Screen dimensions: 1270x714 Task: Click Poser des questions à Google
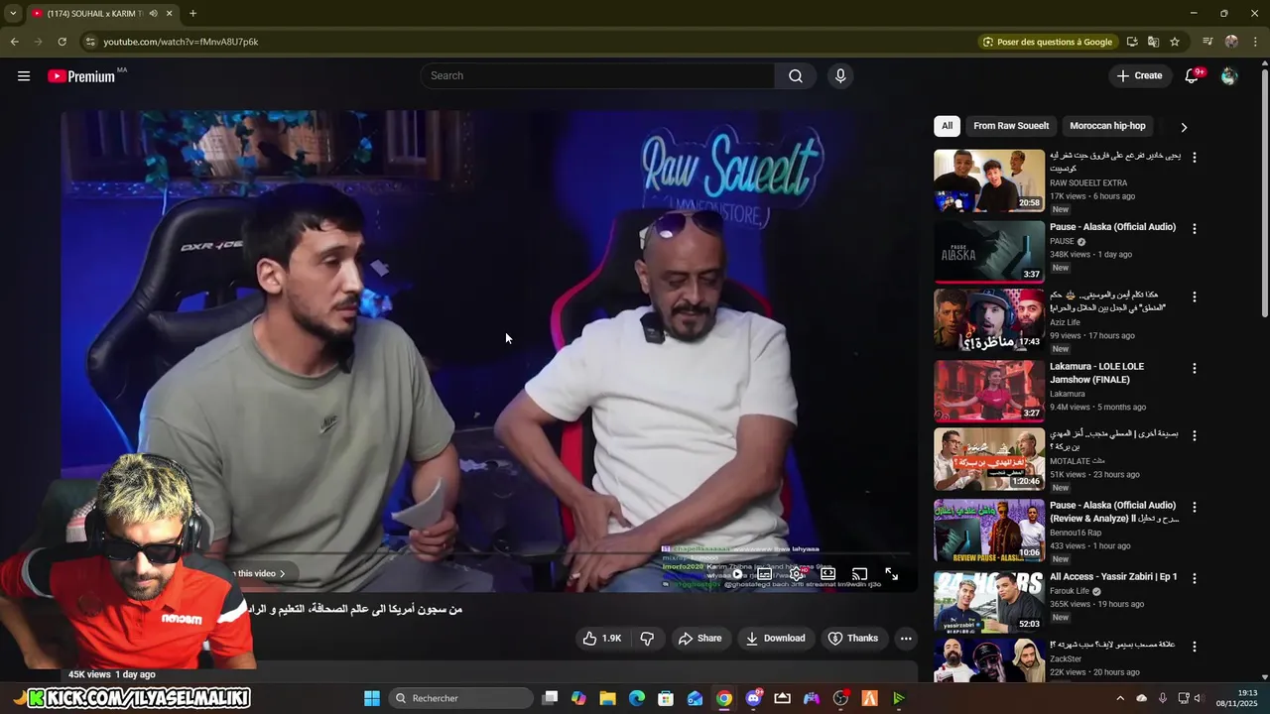click(1047, 42)
